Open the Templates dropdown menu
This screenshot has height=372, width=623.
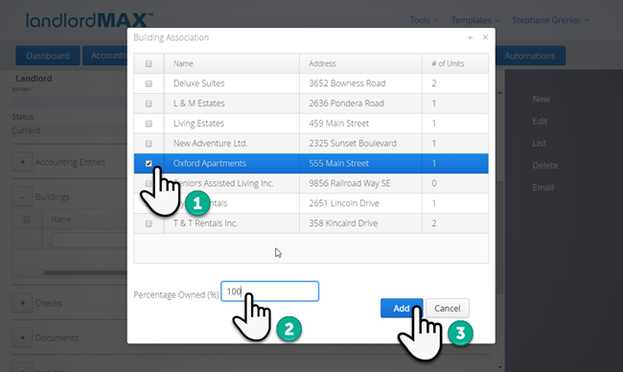475,20
